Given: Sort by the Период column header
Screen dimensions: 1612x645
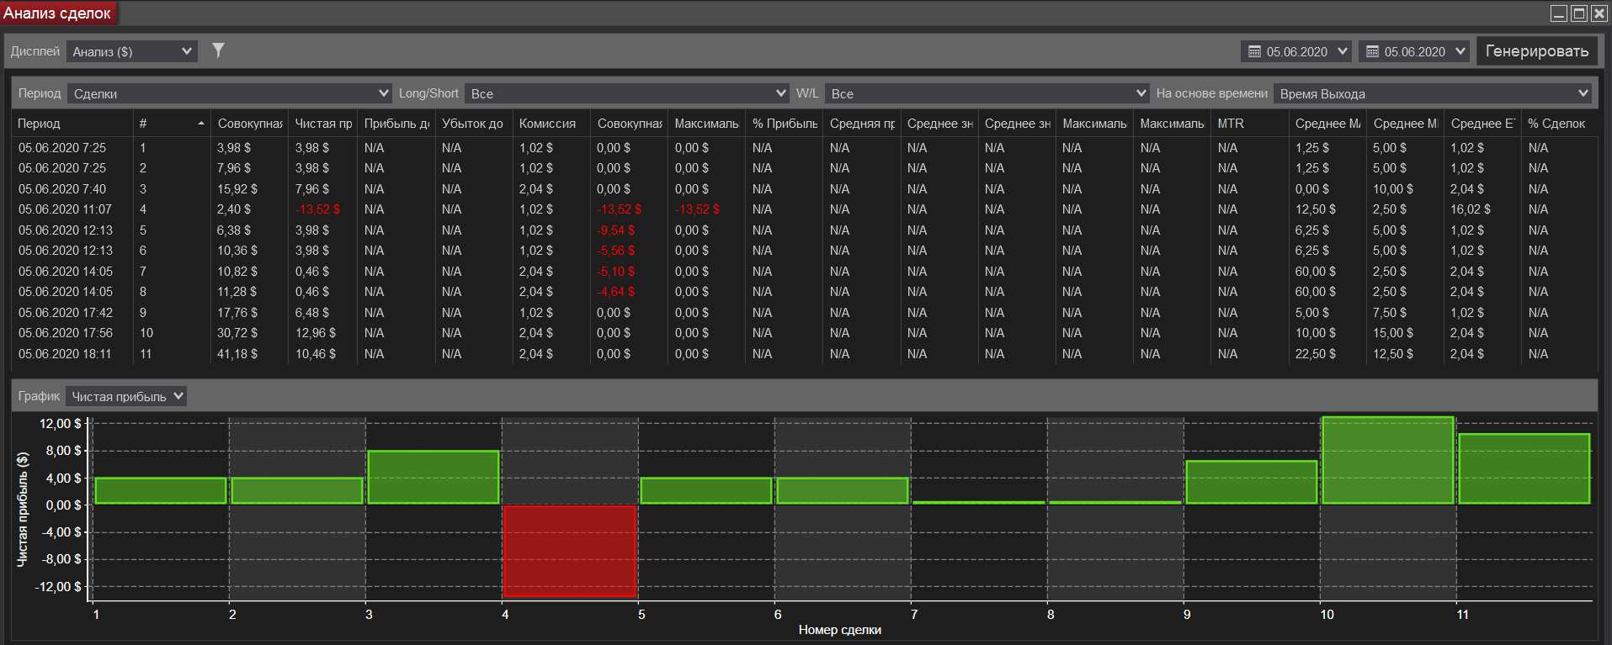Looking at the screenshot, I should tap(72, 124).
